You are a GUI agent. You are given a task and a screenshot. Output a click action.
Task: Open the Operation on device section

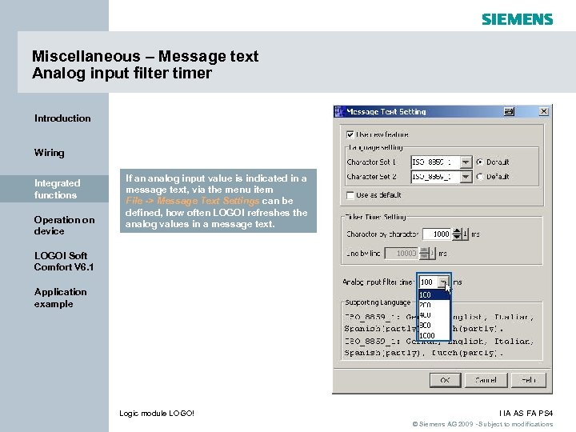[x=64, y=225]
